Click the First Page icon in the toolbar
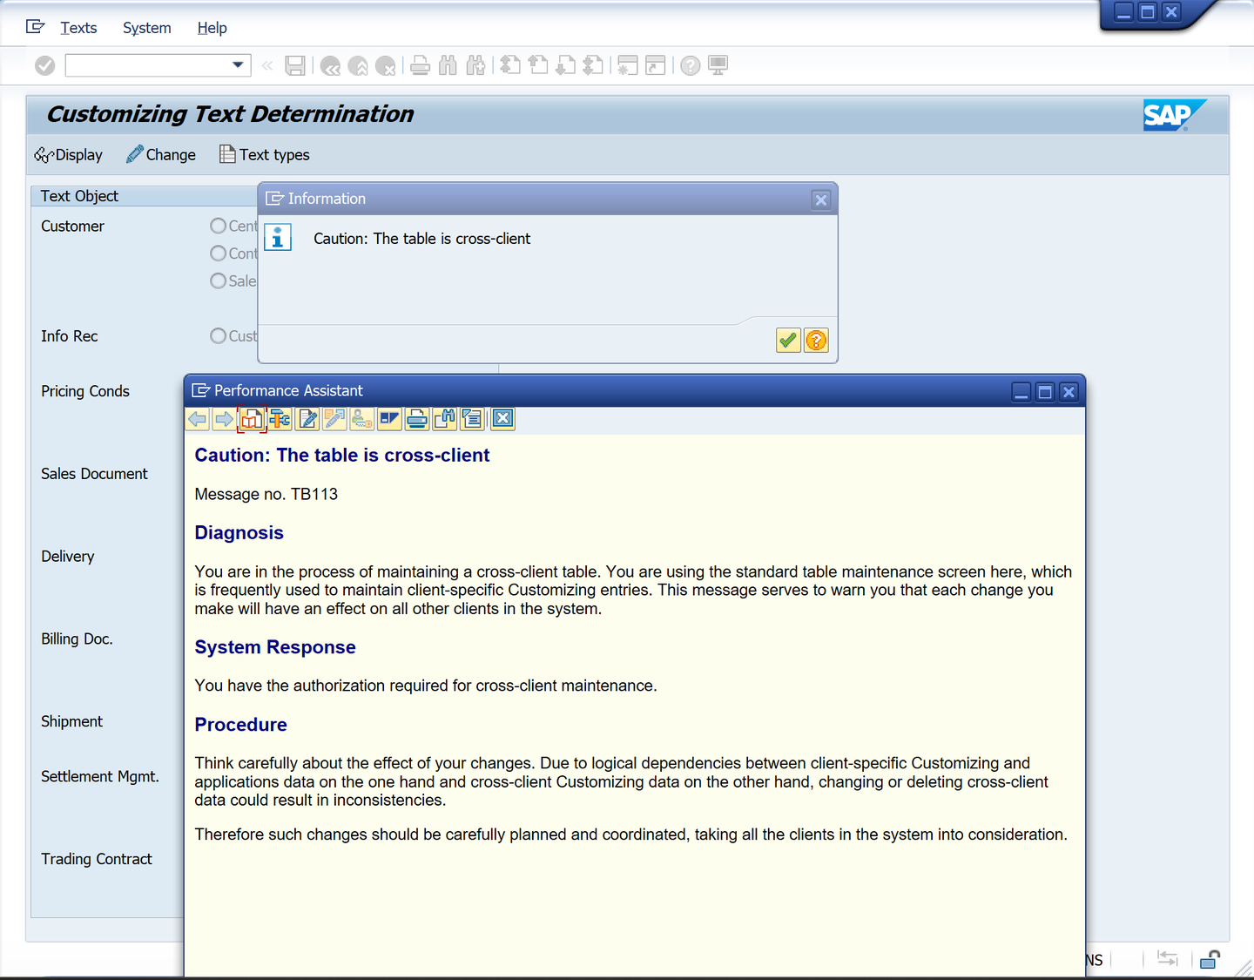The image size is (1254, 980). [x=510, y=65]
